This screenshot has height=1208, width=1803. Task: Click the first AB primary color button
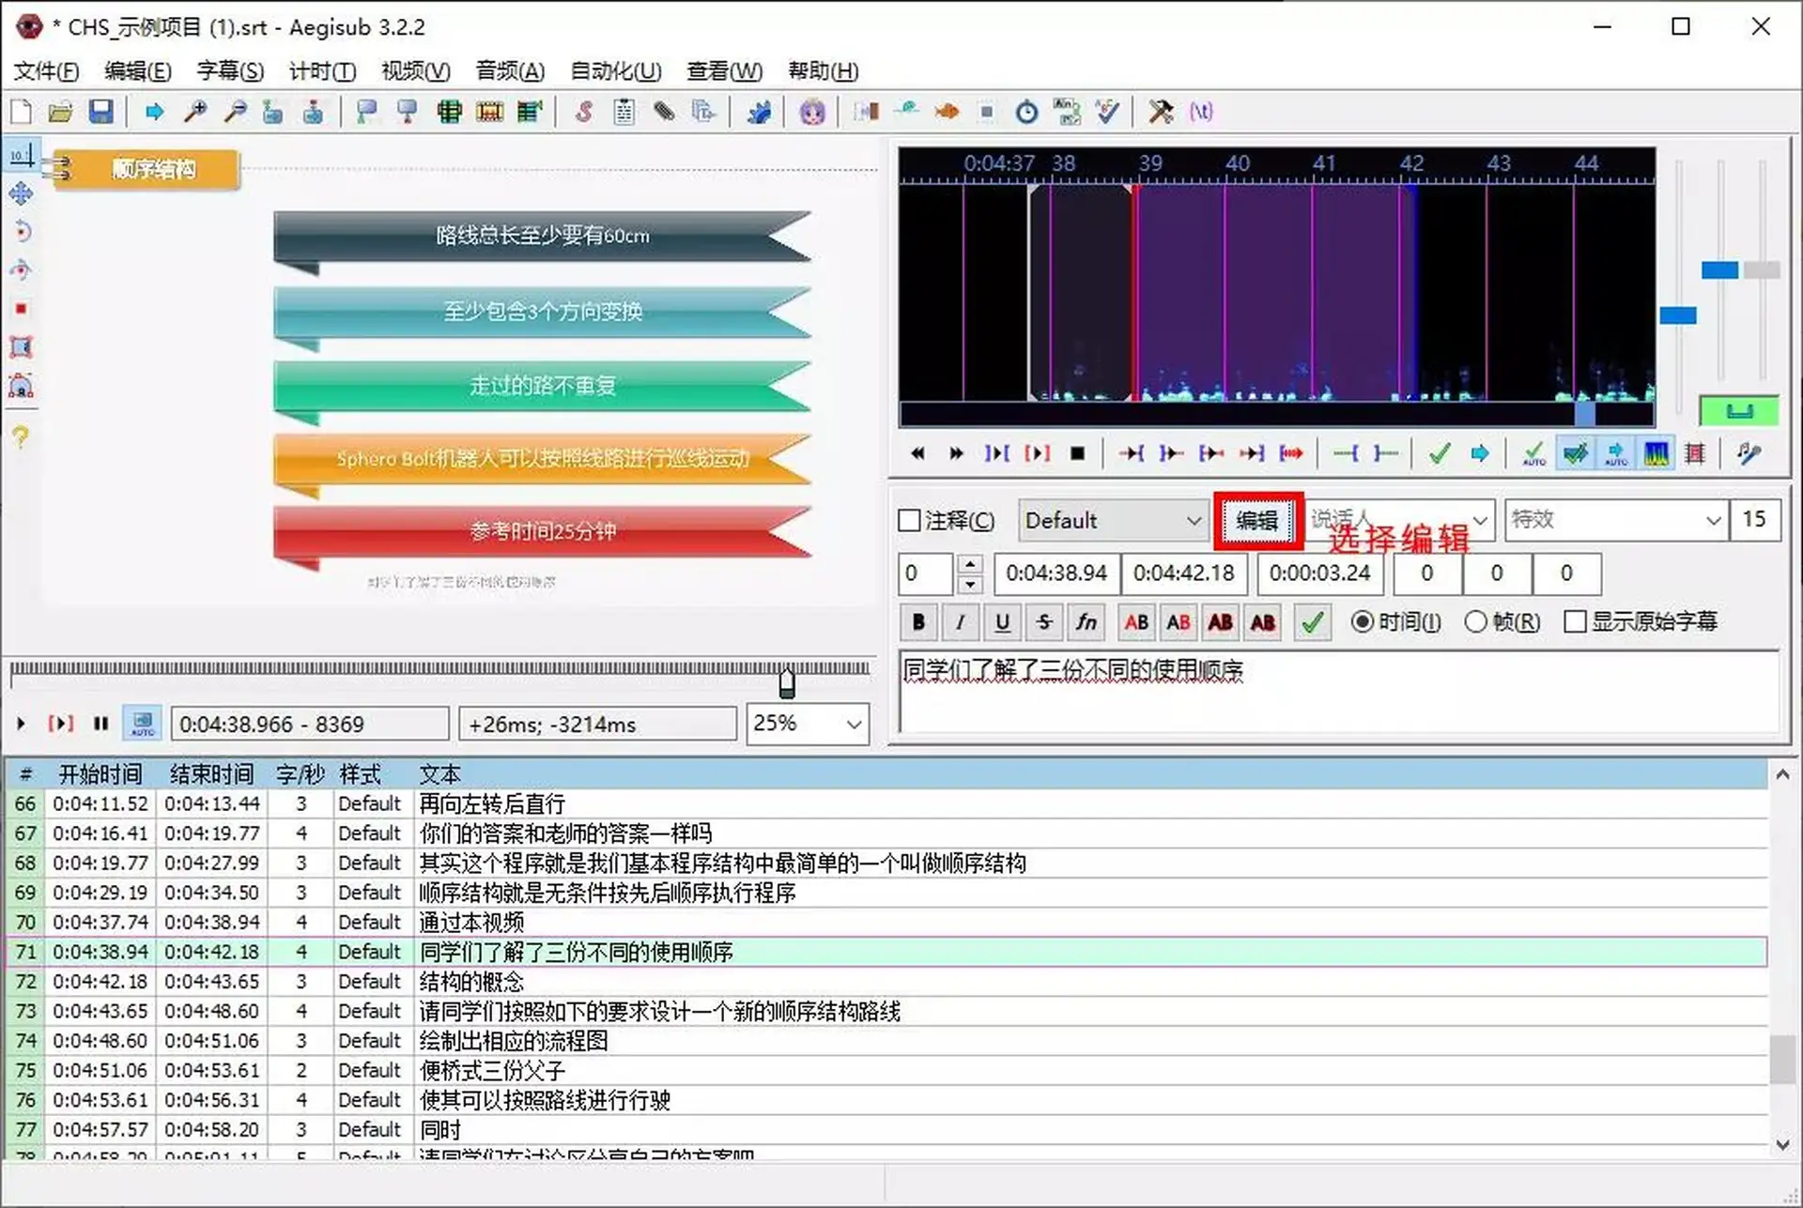pos(1136,621)
